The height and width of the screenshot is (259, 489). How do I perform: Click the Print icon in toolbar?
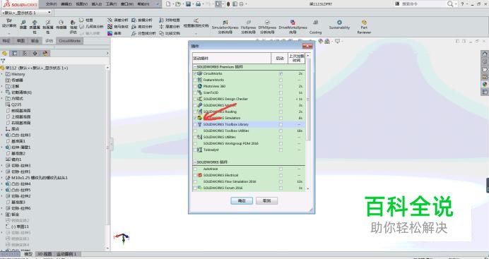coord(198,4)
